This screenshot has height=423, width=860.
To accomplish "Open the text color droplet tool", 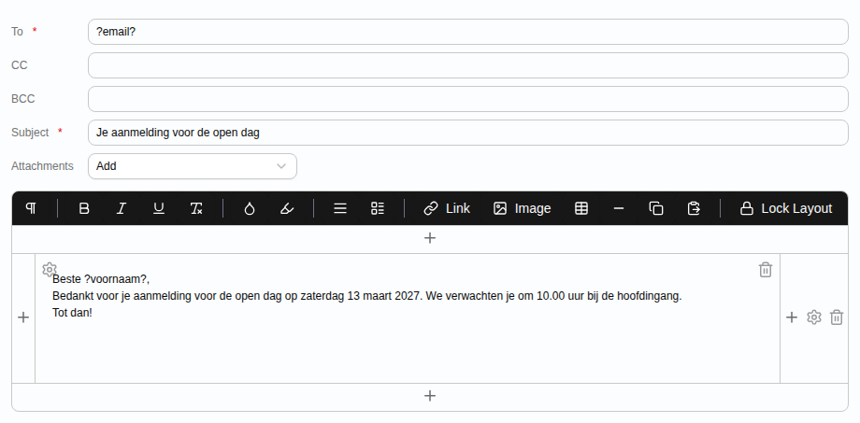I will click(x=249, y=208).
